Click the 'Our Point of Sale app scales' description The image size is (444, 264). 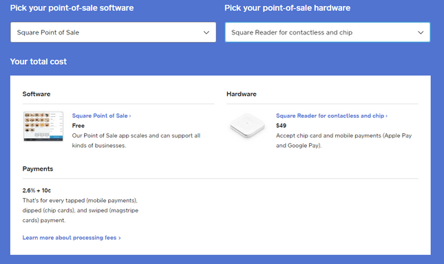[136, 140]
